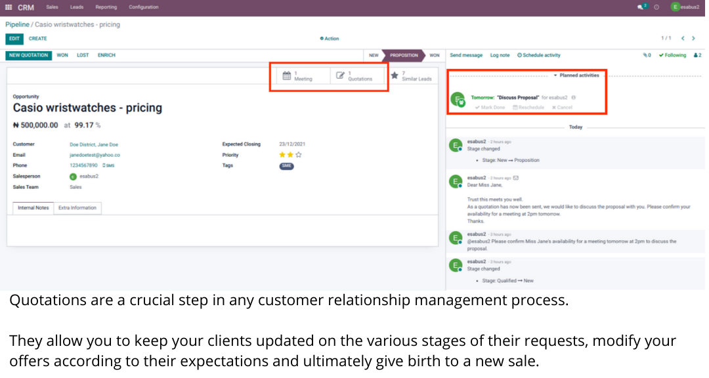Click the next record arrow near 1/1
709x378 pixels.
click(693, 38)
